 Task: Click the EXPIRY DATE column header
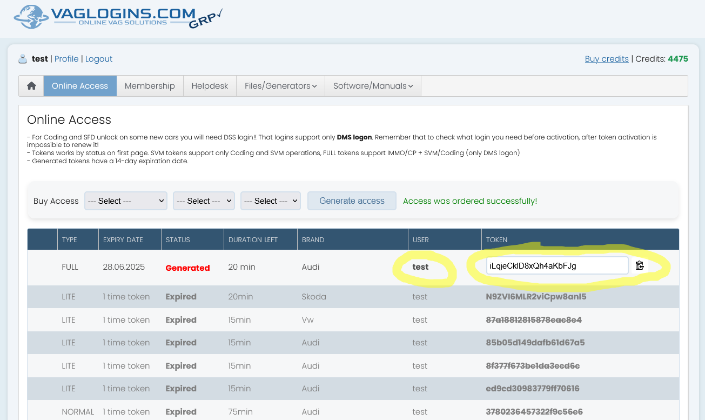[x=123, y=239]
